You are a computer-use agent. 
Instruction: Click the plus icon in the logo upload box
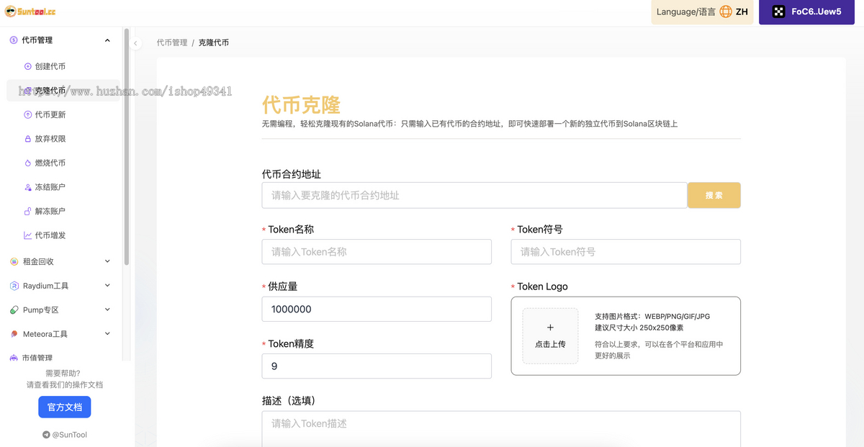pyautogui.click(x=551, y=328)
